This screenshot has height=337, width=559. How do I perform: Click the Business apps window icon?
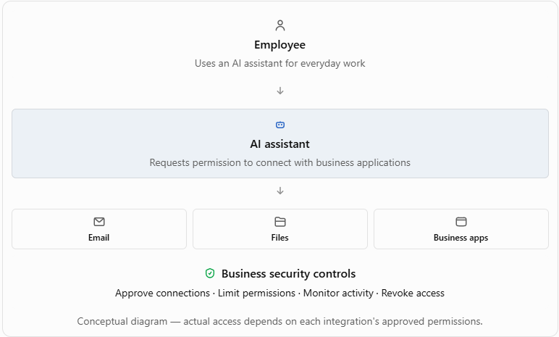pyautogui.click(x=461, y=222)
